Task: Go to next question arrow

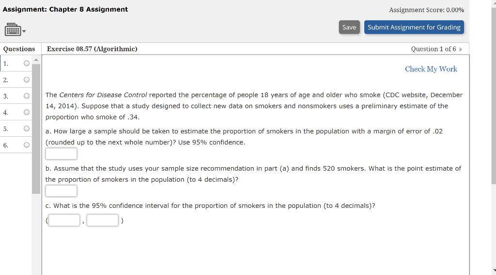Action: tap(461, 49)
